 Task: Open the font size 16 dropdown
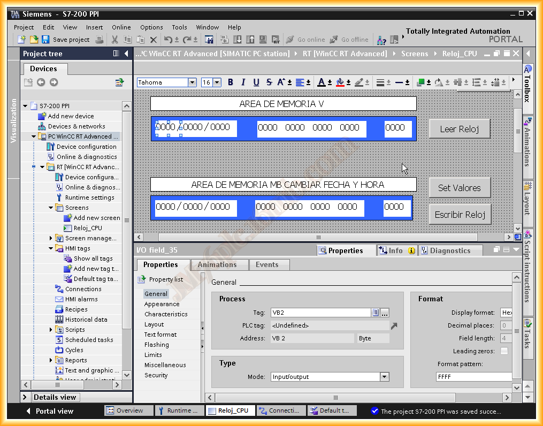(217, 82)
